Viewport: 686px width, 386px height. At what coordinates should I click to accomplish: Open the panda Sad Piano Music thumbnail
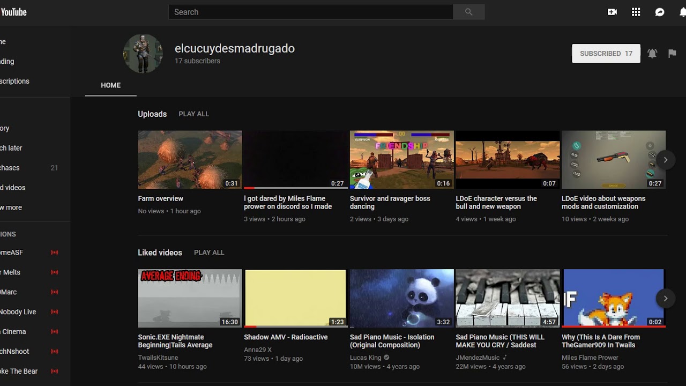pyautogui.click(x=402, y=299)
